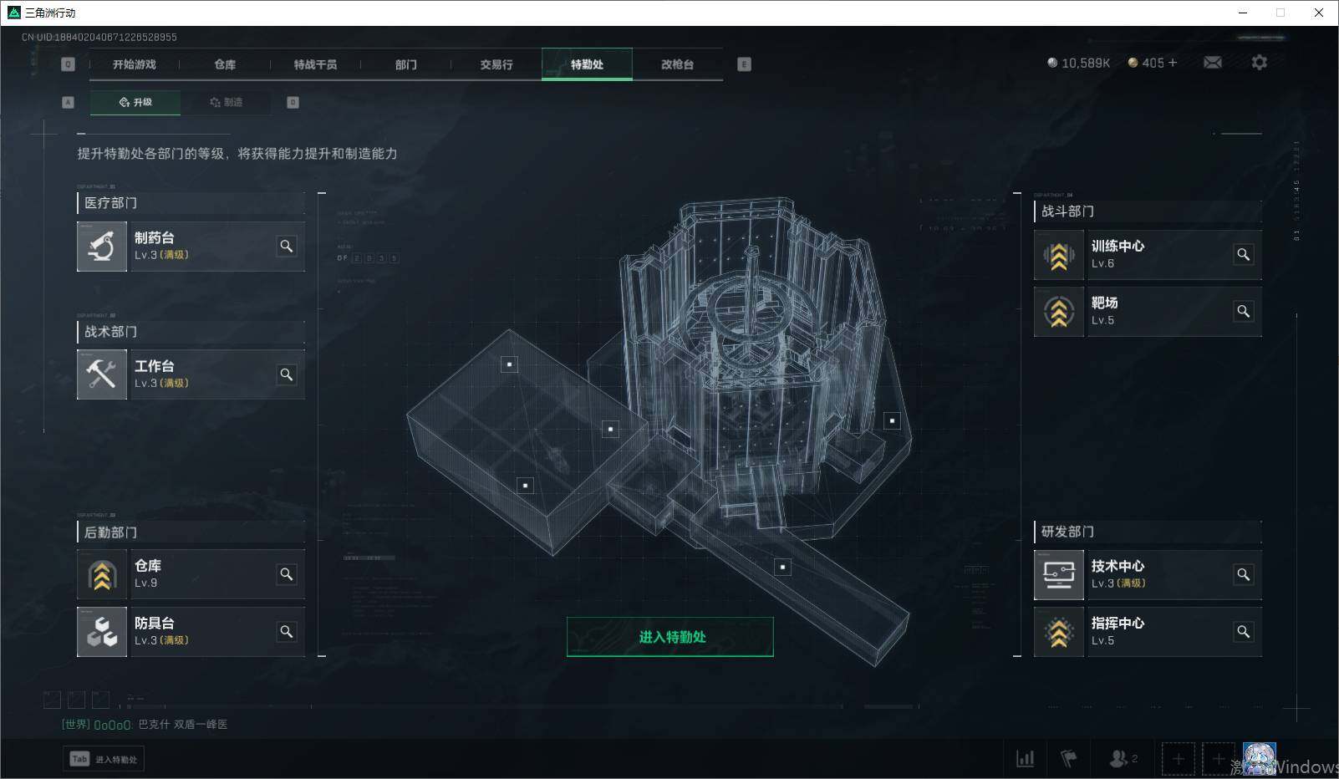Viewport: 1339px width, 779px height.
Task: Open the settings gear icon
Action: pyautogui.click(x=1259, y=63)
